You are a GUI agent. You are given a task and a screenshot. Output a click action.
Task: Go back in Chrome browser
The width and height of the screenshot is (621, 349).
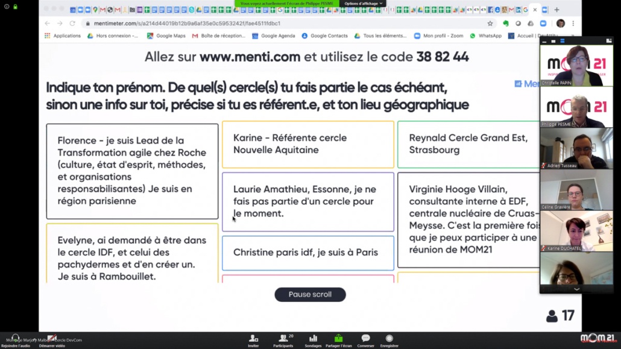click(48, 24)
